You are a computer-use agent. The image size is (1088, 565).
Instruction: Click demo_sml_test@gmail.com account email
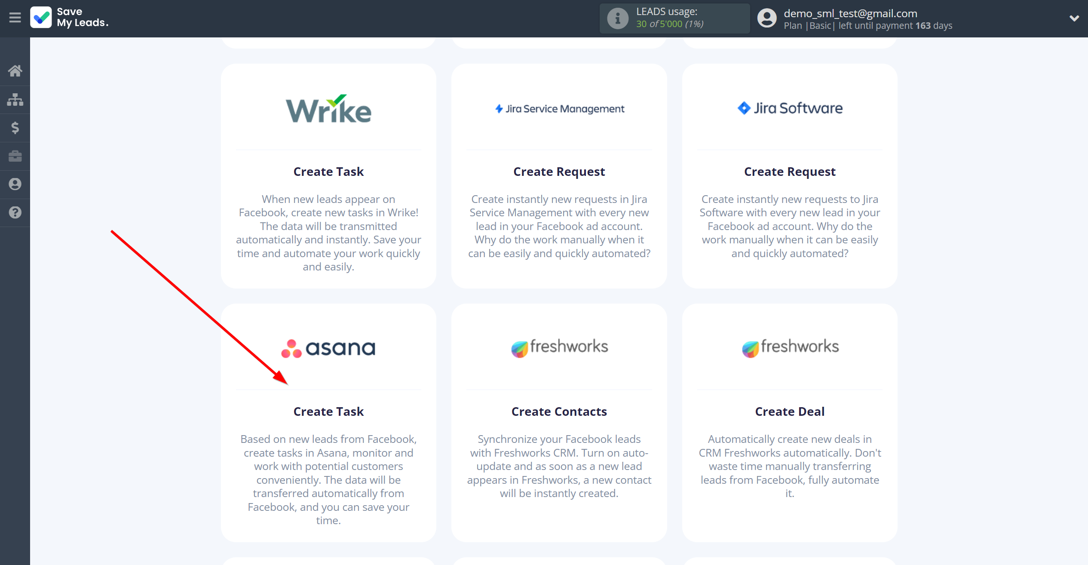[x=850, y=13]
